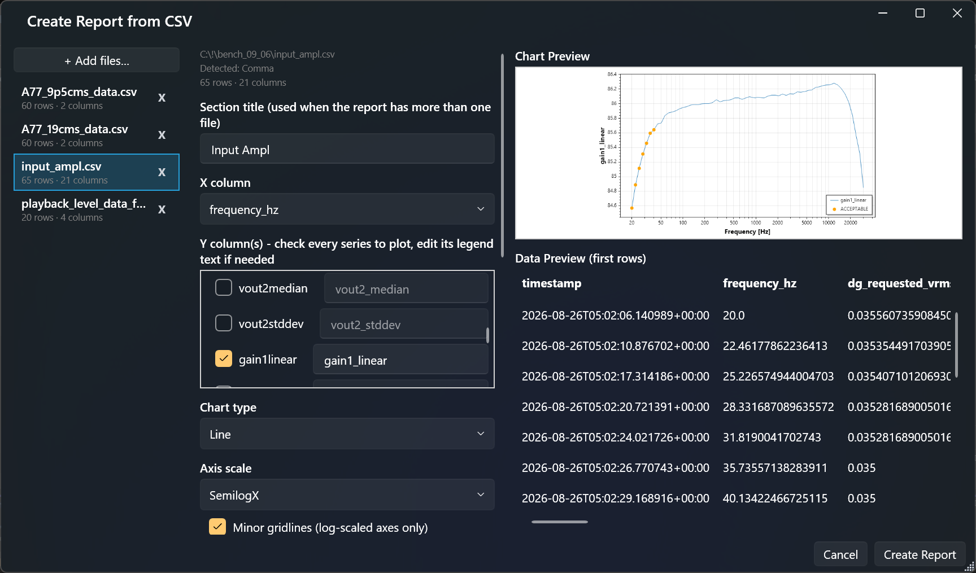Select input_ampl.csv in the file list
The image size is (976, 573).
[97, 172]
